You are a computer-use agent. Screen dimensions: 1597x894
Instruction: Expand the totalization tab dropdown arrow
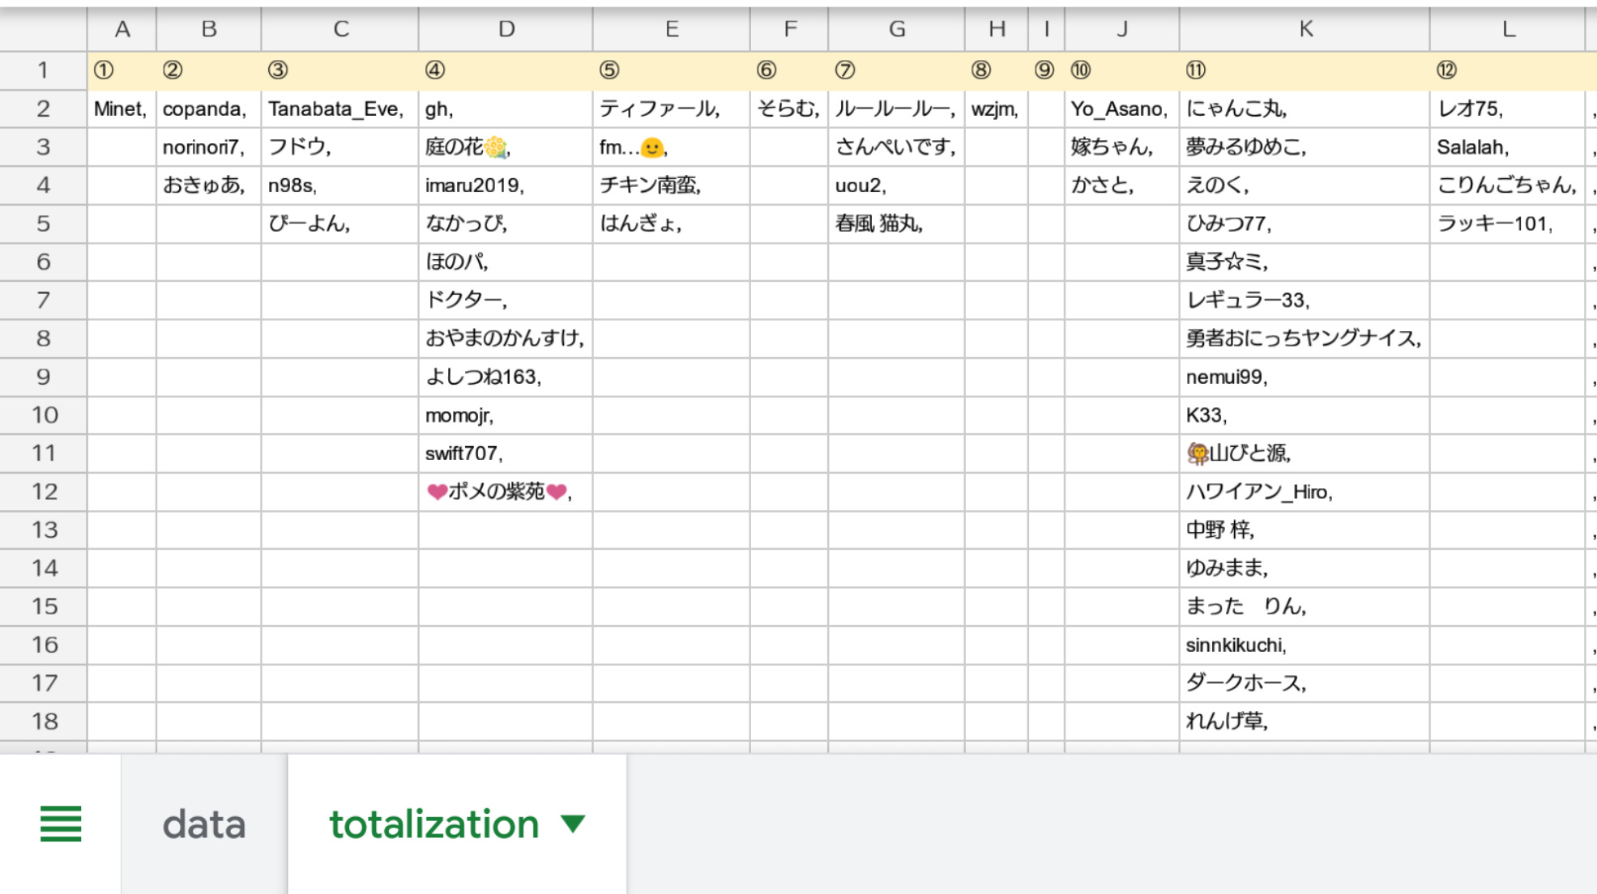click(573, 824)
